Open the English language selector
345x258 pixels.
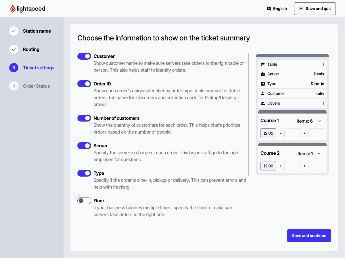[x=277, y=9]
